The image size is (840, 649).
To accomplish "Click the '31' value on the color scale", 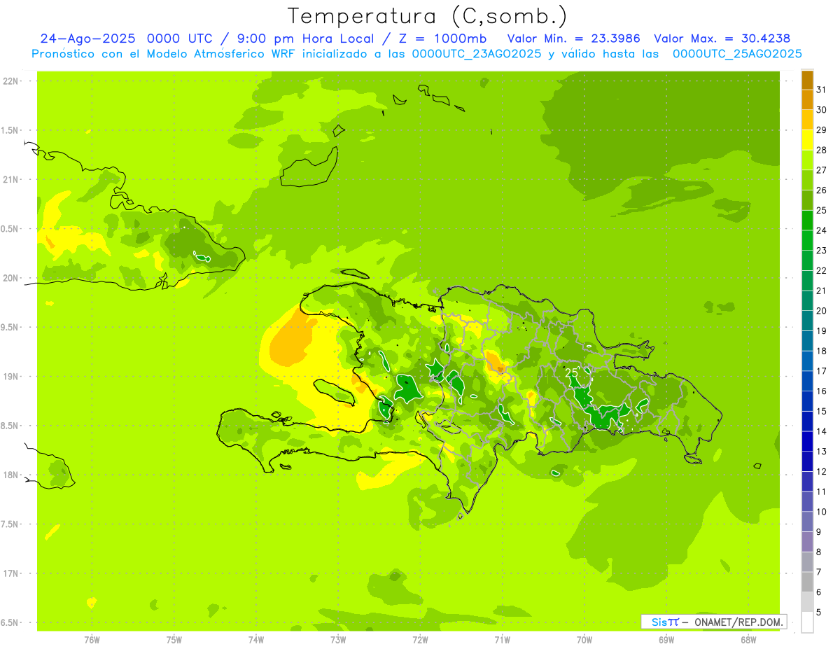I will (x=821, y=90).
